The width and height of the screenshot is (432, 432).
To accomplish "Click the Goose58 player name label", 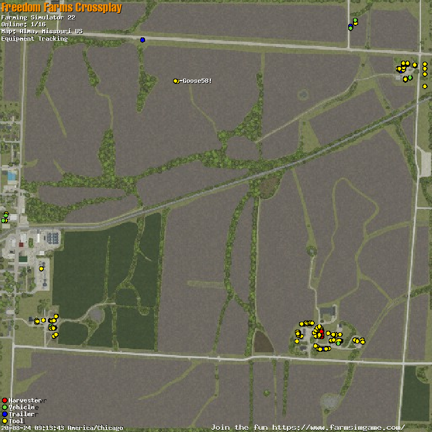I will (x=196, y=81).
